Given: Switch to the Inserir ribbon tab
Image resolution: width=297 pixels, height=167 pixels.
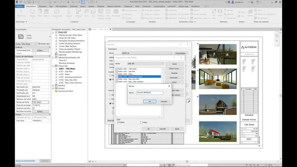Looking at the screenshot, I should point(83,6).
